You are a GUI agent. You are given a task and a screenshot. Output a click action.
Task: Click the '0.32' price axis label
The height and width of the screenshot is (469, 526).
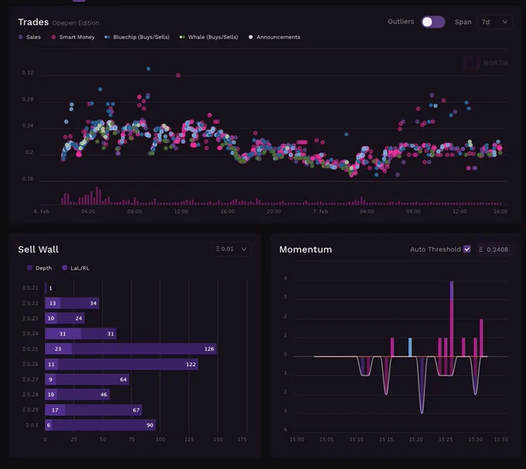(x=28, y=73)
